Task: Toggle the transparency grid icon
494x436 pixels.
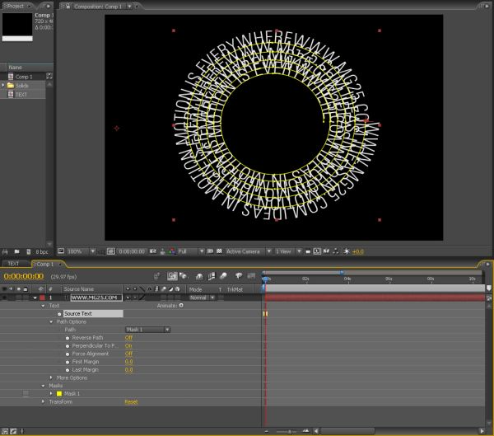Action: [x=219, y=251]
